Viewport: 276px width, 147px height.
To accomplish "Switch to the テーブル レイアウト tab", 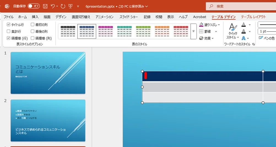I will pyautogui.click(x=253, y=17).
